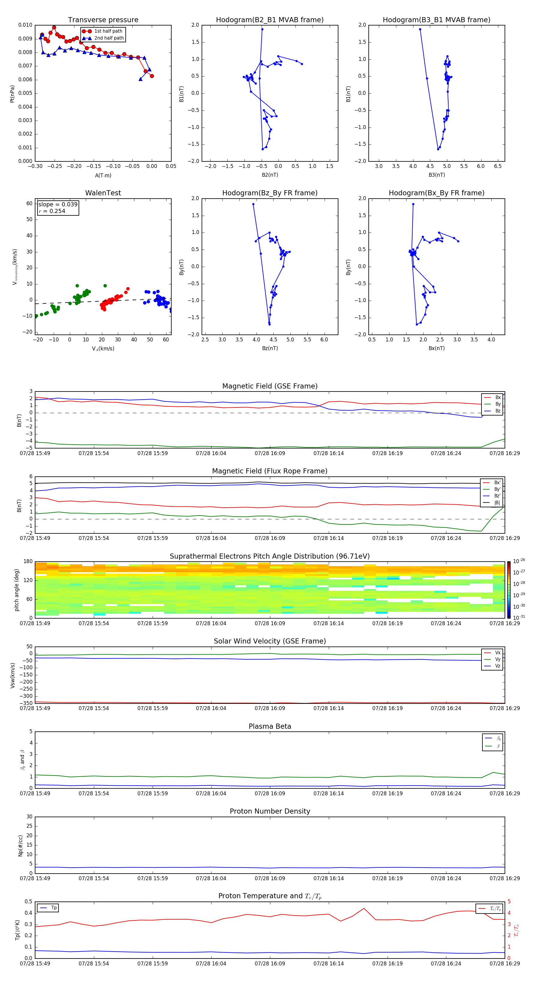This screenshot has width=540, height=990.
Task: Click 'Bz' in GSE magnetic field legend
Action: [498, 411]
